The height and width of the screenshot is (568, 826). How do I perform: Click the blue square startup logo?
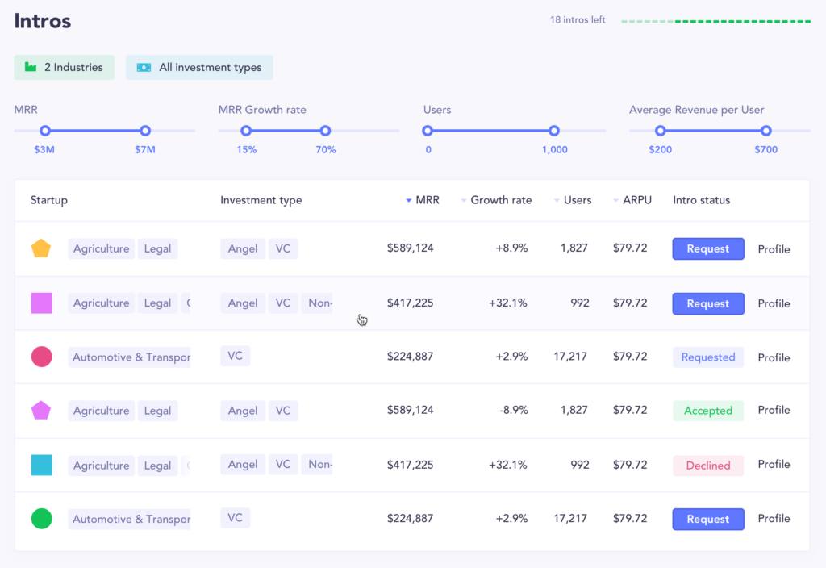click(x=41, y=465)
